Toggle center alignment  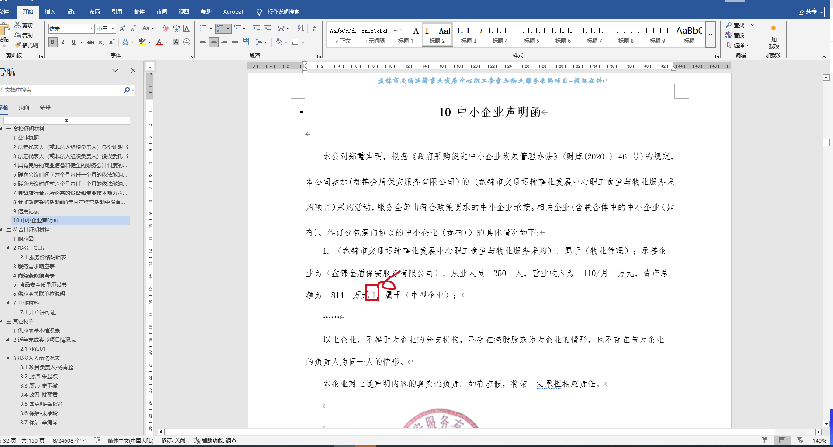tap(214, 42)
